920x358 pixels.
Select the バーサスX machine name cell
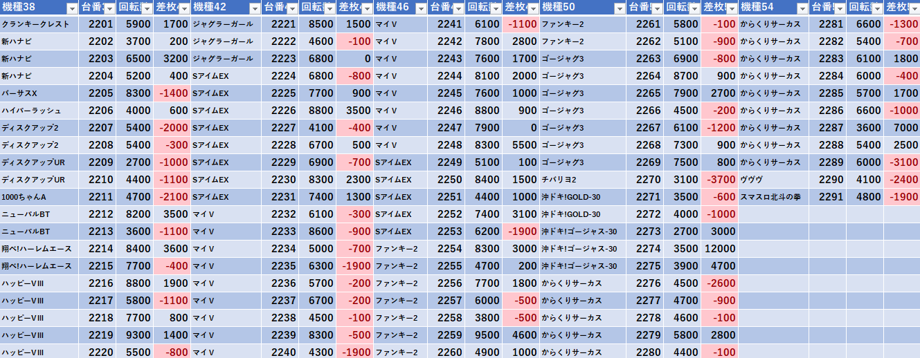pos(39,93)
